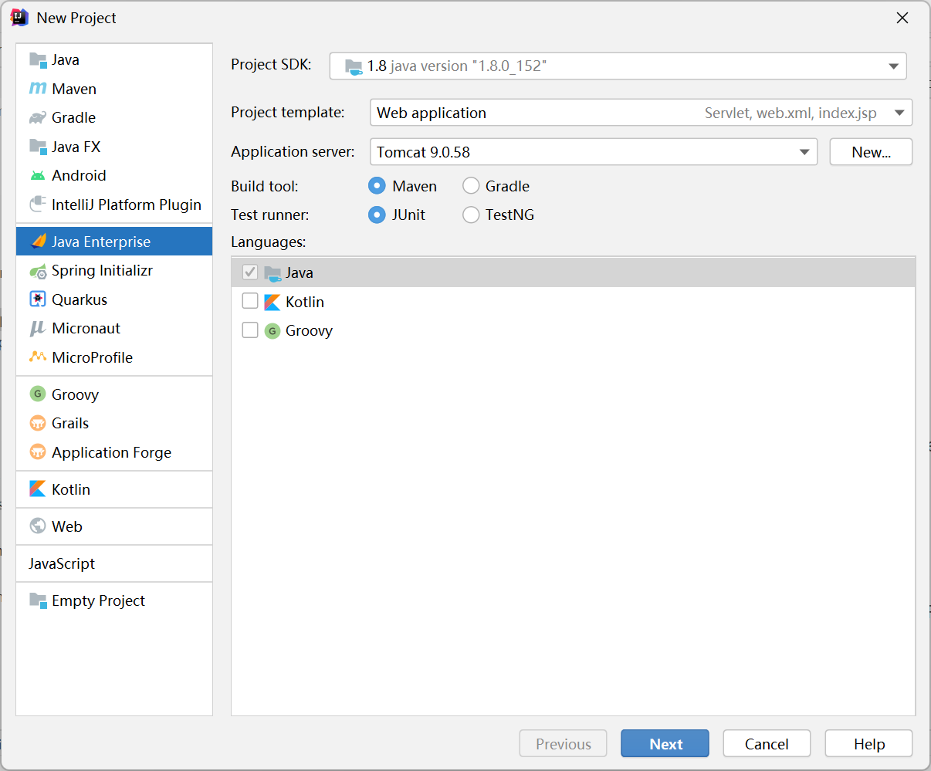Click the Gradle elephant icon

(38, 117)
